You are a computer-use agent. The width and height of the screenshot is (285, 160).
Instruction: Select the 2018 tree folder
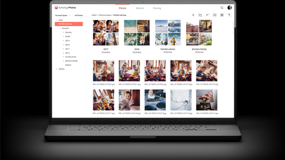coord(67,44)
